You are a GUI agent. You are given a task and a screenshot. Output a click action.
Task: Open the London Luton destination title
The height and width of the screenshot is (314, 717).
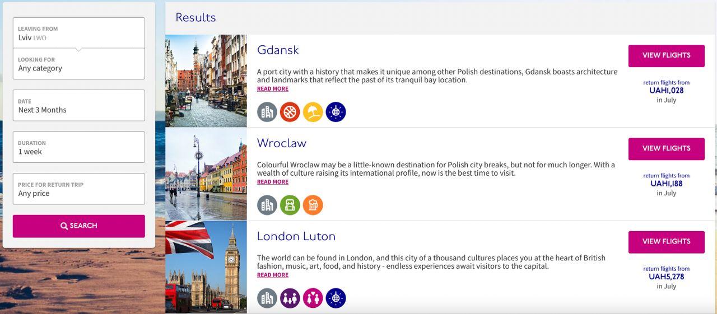click(296, 236)
